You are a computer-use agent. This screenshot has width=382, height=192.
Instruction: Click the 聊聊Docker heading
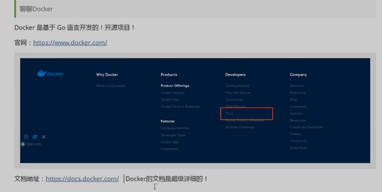pos(36,9)
